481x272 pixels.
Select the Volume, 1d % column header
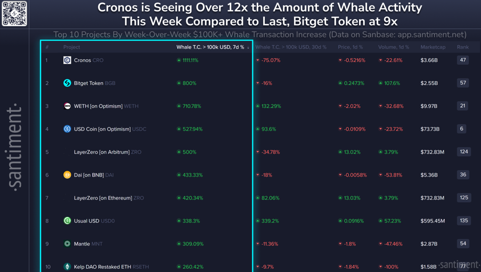pos(393,47)
